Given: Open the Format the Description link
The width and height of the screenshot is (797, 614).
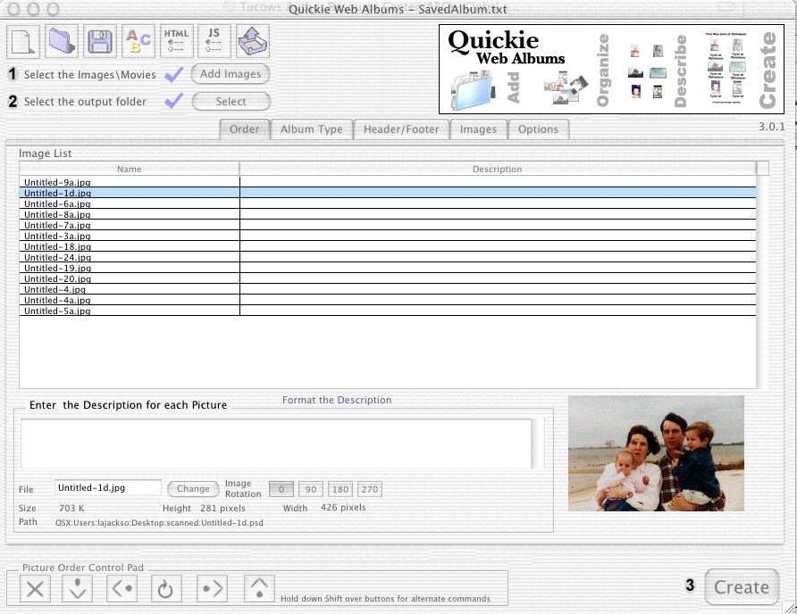Looking at the screenshot, I should pos(337,400).
